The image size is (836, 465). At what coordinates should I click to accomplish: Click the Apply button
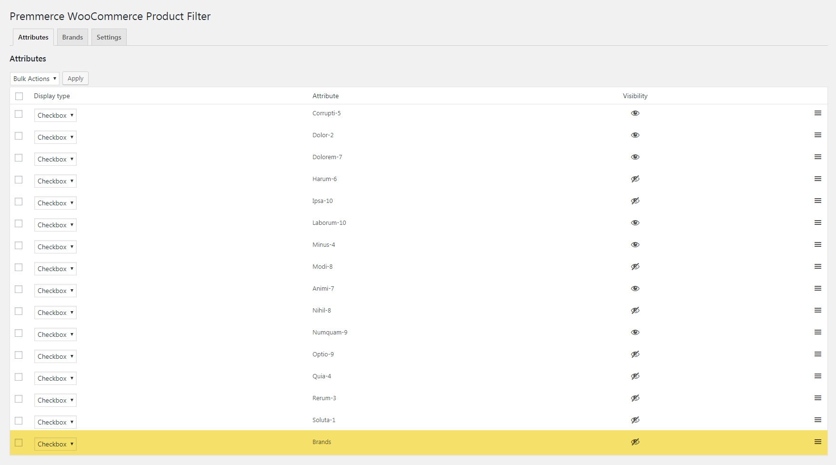tap(75, 79)
